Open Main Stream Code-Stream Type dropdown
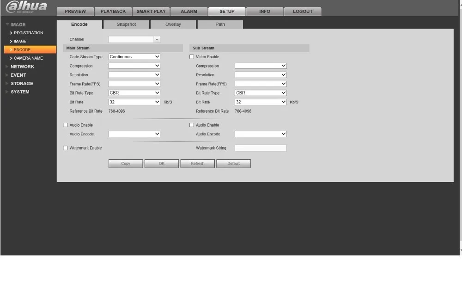 click(x=134, y=56)
